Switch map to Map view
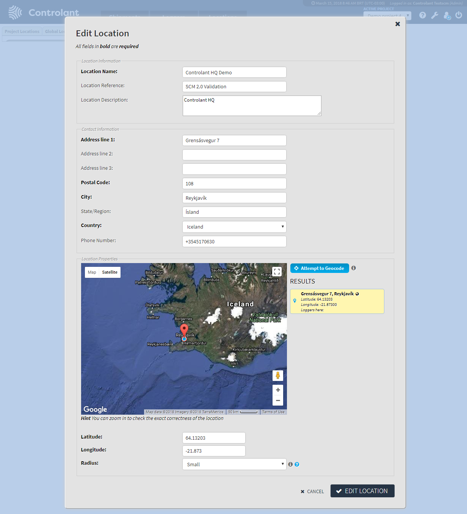This screenshot has height=514, width=467. click(x=92, y=272)
